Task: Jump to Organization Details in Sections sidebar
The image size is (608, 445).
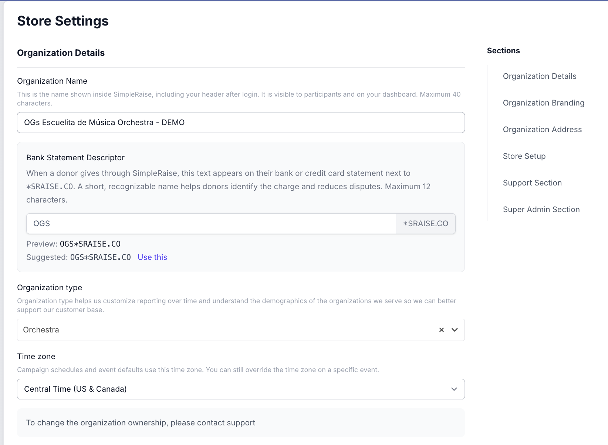Action: [540, 76]
